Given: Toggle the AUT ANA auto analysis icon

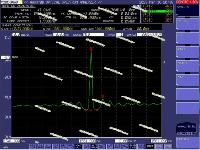Looking at the screenshot, I should pos(94,146).
